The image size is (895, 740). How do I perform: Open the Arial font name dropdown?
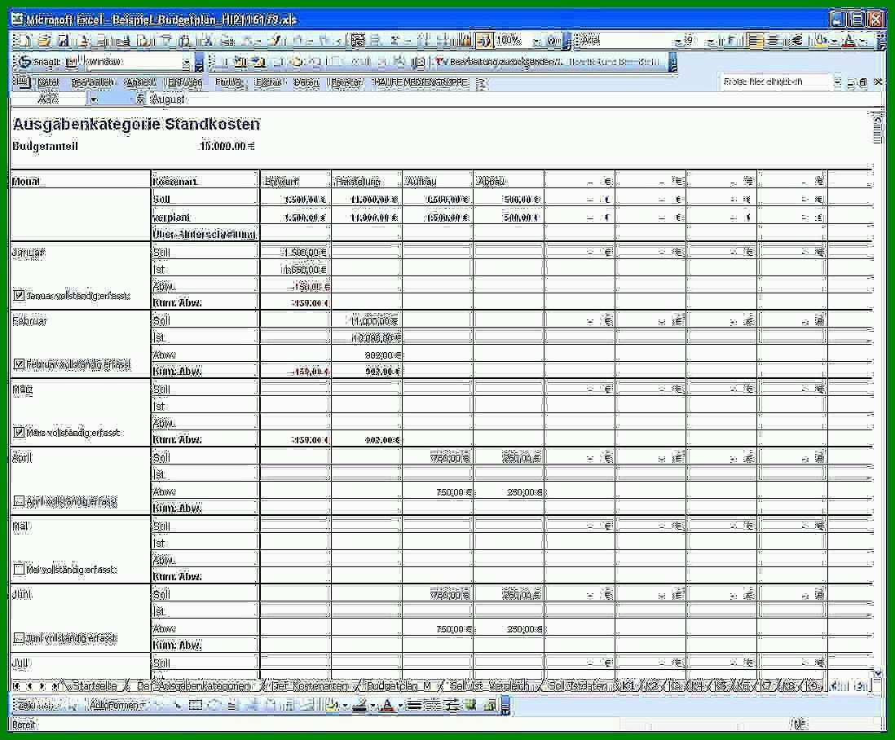[x=677, y=41]
